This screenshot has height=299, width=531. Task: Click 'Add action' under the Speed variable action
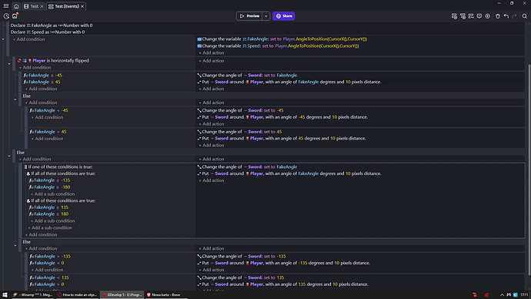pyautogui.click(x=212, y=53)
